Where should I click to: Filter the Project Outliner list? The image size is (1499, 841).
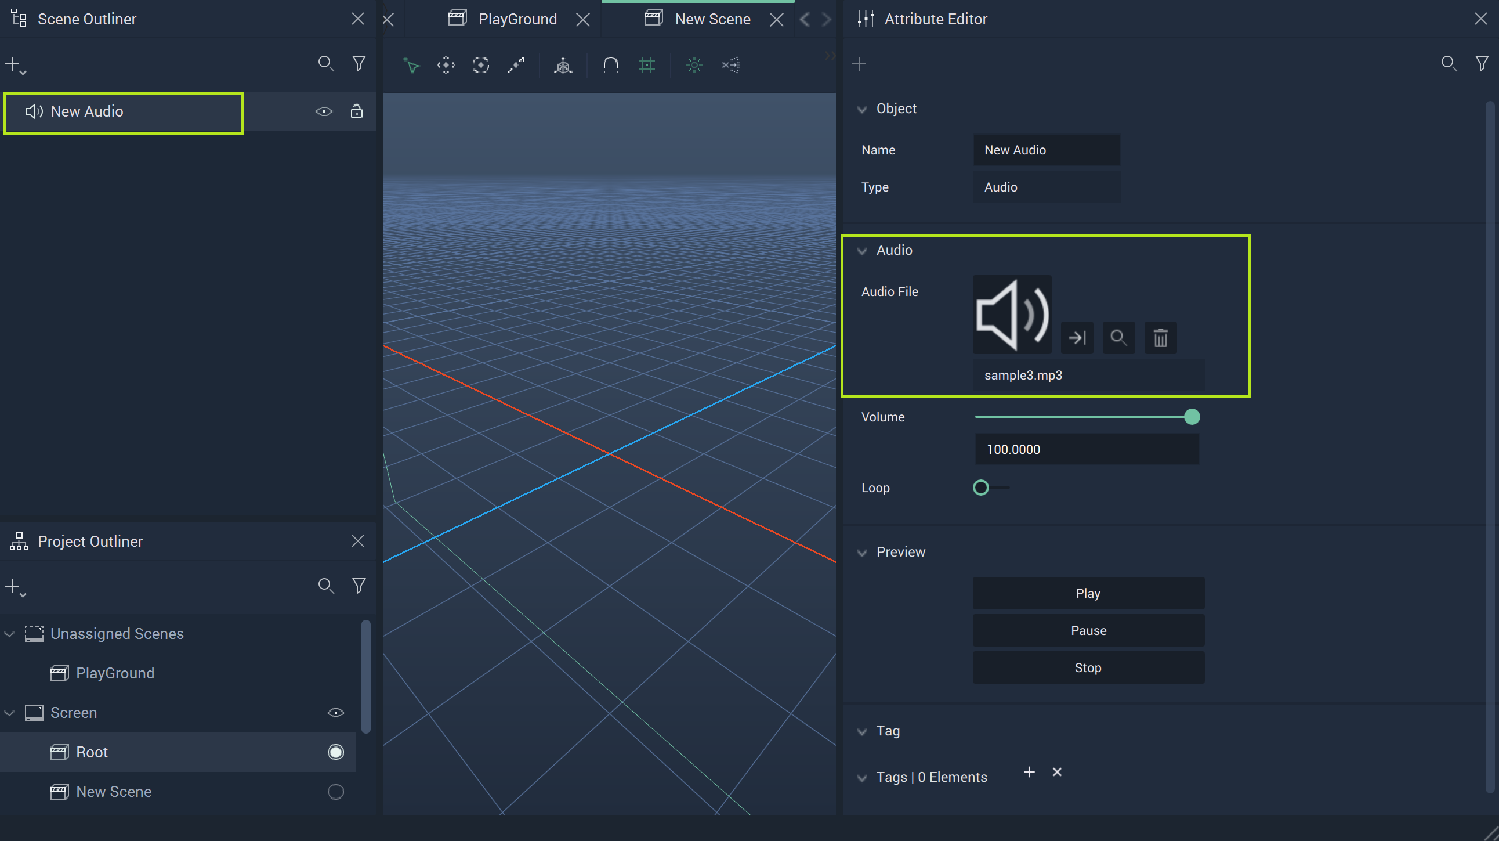359,586
